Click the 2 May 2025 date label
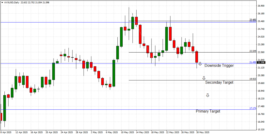This screenshot has height=135, width=266. point(97,132)
